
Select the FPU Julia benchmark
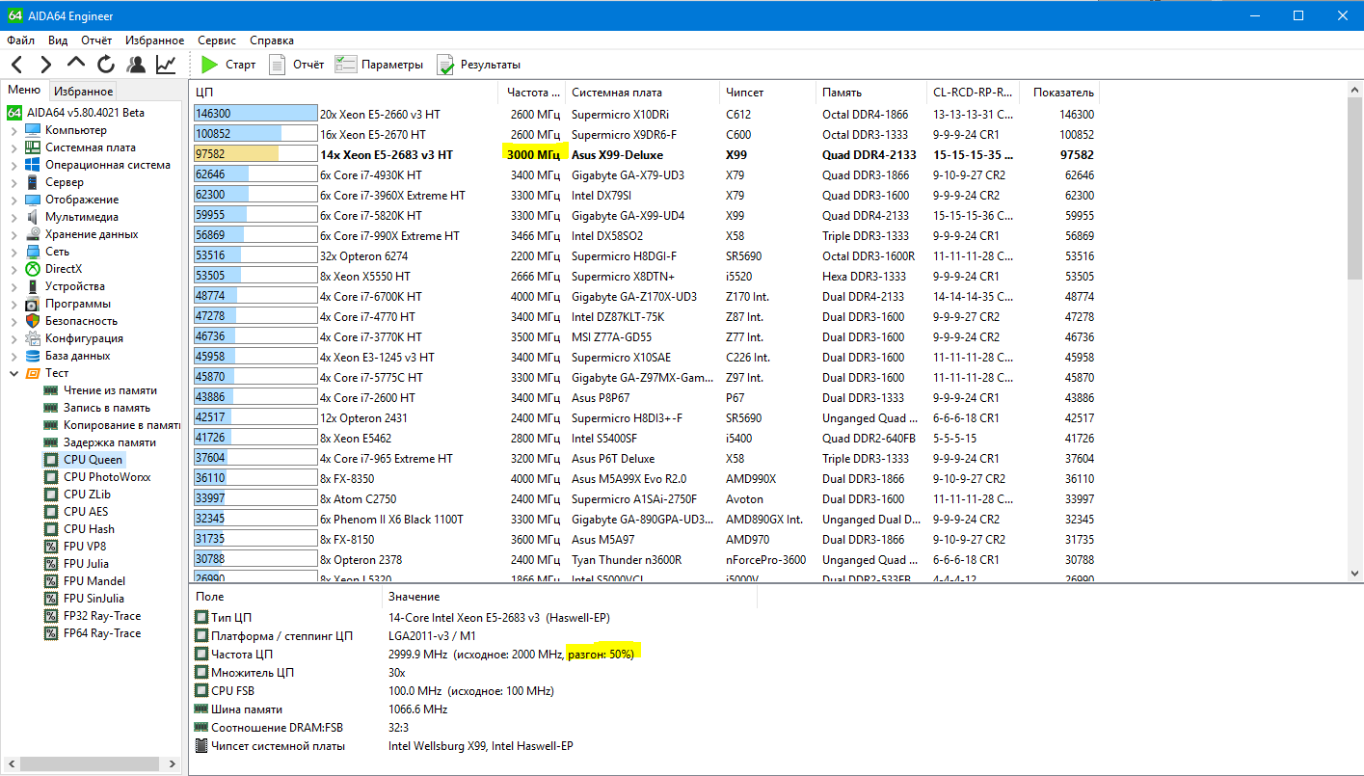pyautogui.click(x=77, y=564)
